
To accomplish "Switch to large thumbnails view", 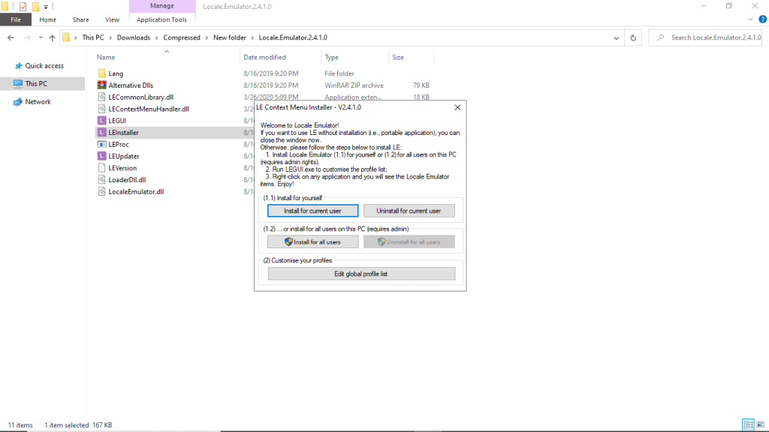I will [x=761, y=424].
